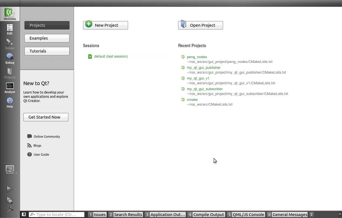Click the project icon next to cmake

pos(183,100)
